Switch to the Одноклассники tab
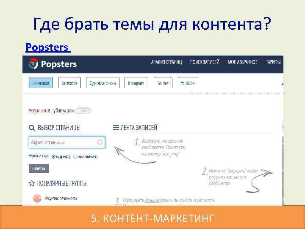Screen dimensions: 305x229 click(x=103, y=83)
